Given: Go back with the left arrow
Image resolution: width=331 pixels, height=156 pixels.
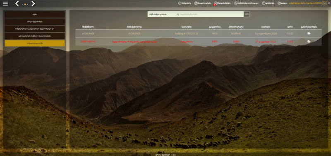Looking at the screenshot, I should 17,3.
